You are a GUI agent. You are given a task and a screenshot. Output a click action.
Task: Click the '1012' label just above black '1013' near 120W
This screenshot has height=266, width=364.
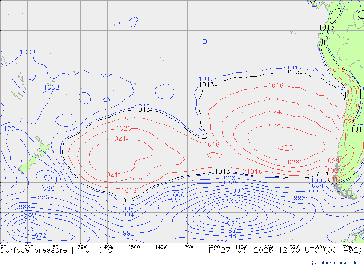pos(206,79)
